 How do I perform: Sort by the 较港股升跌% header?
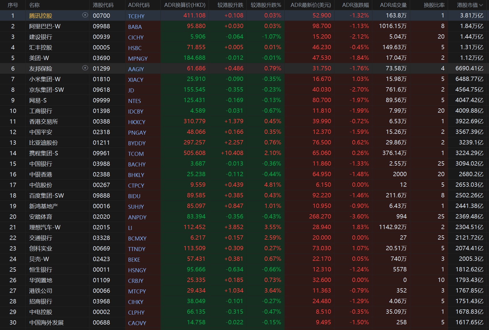click(x=266, y=5)
